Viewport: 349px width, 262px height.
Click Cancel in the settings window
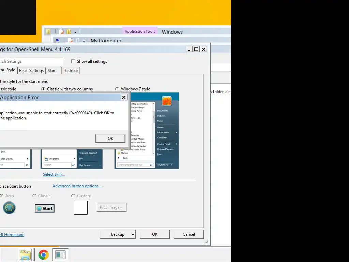point(189,234)
